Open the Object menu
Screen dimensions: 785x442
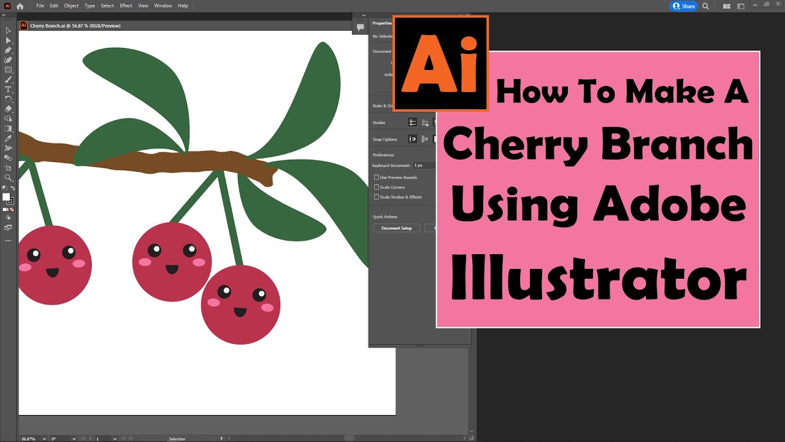[71, 6]
